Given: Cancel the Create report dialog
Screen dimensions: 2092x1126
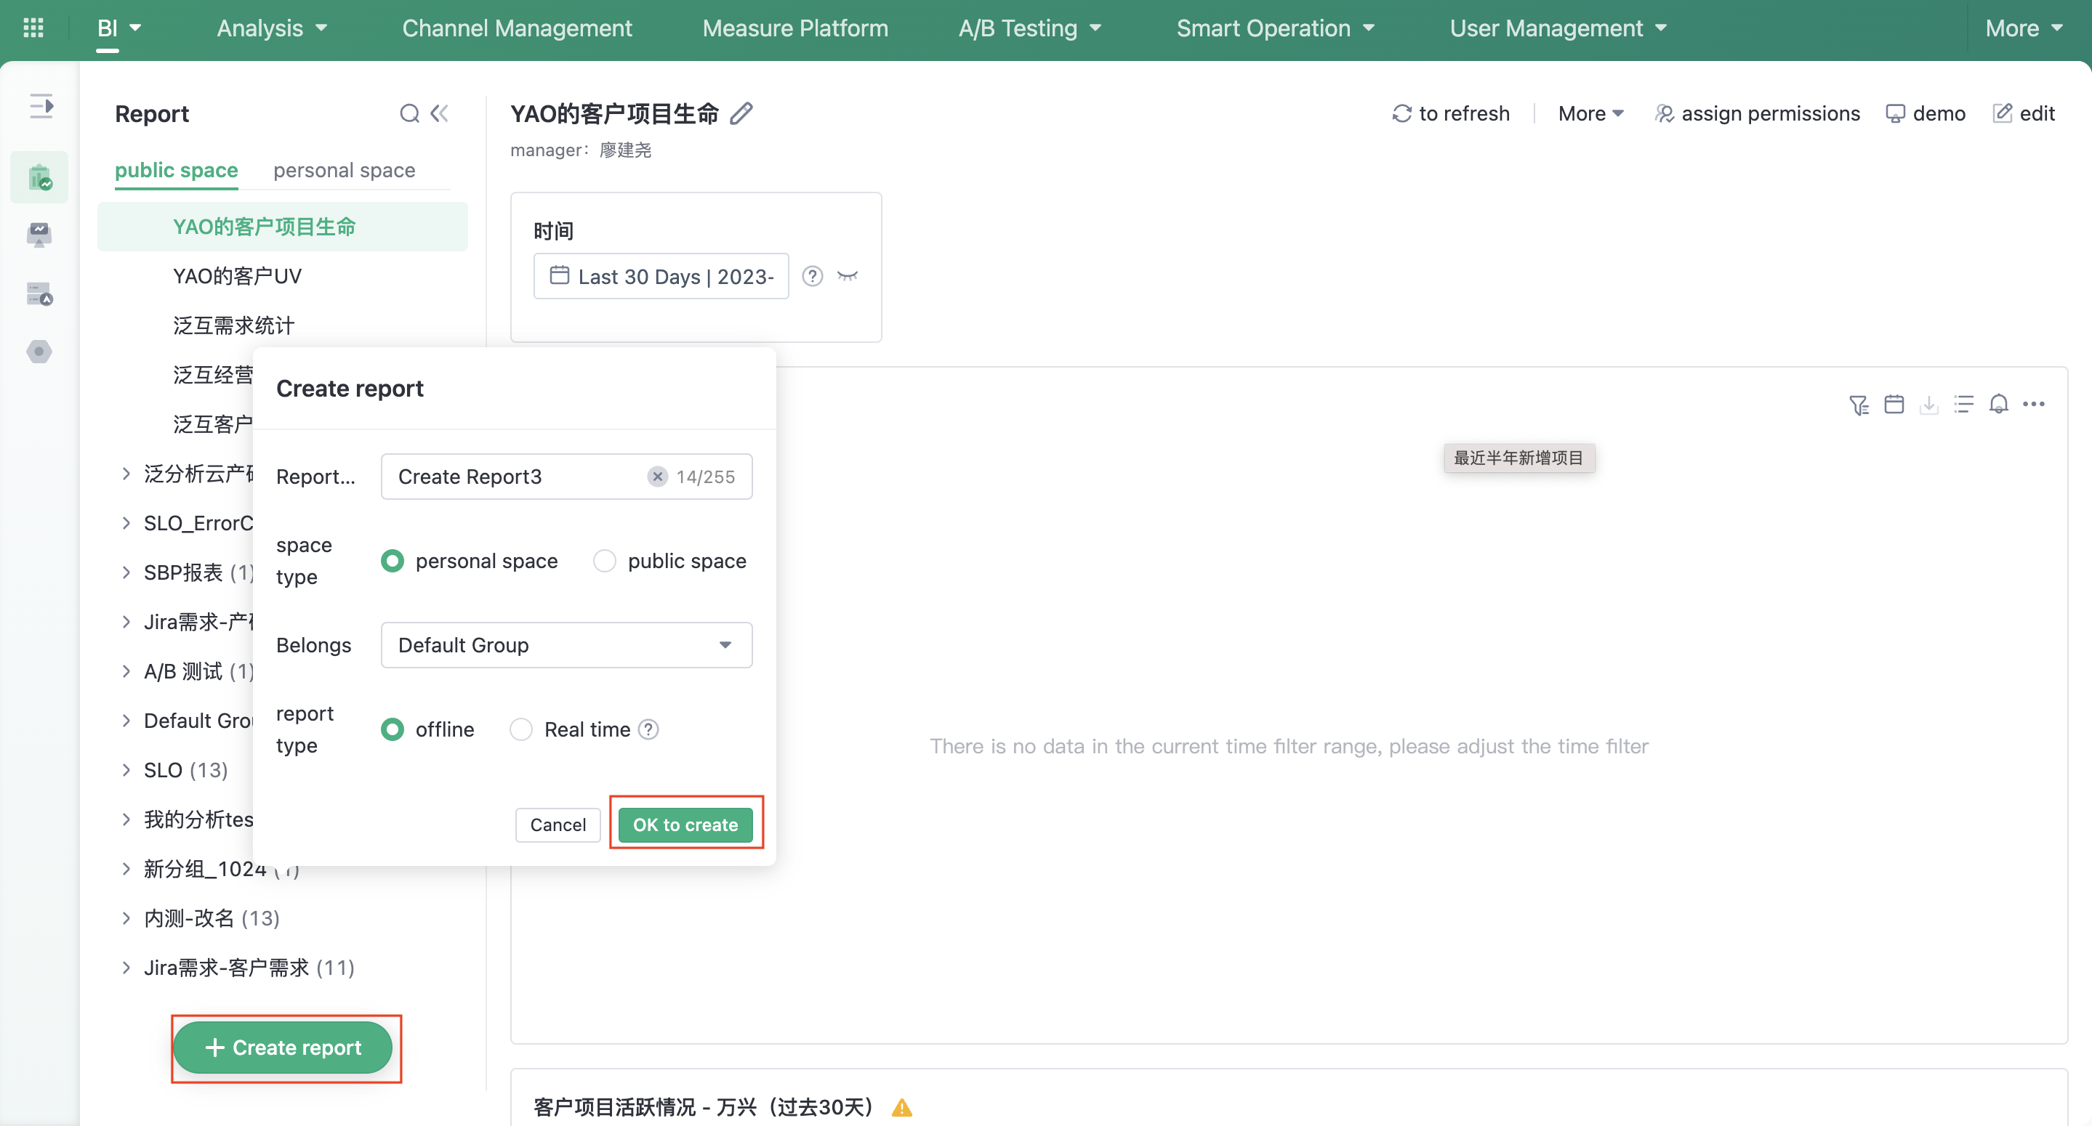Looking at the screenshot, I should pos(557,824).
